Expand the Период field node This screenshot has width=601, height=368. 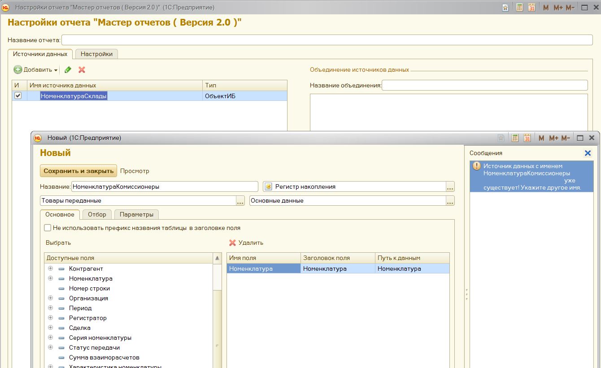tap(50, 308)
